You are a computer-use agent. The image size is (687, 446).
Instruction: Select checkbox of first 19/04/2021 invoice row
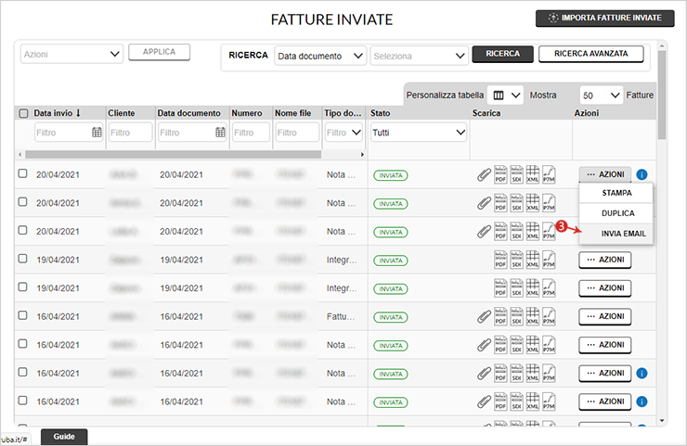click(23, 260)
